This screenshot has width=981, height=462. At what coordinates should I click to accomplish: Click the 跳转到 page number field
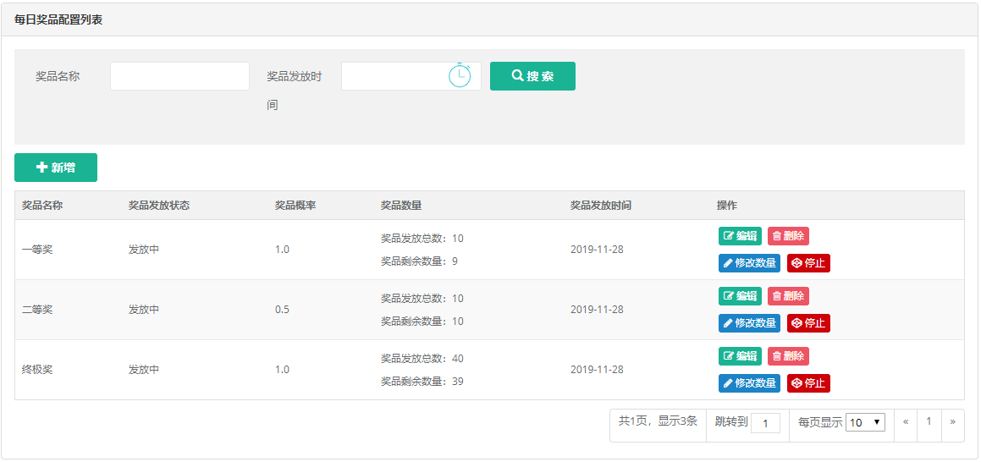766,423
